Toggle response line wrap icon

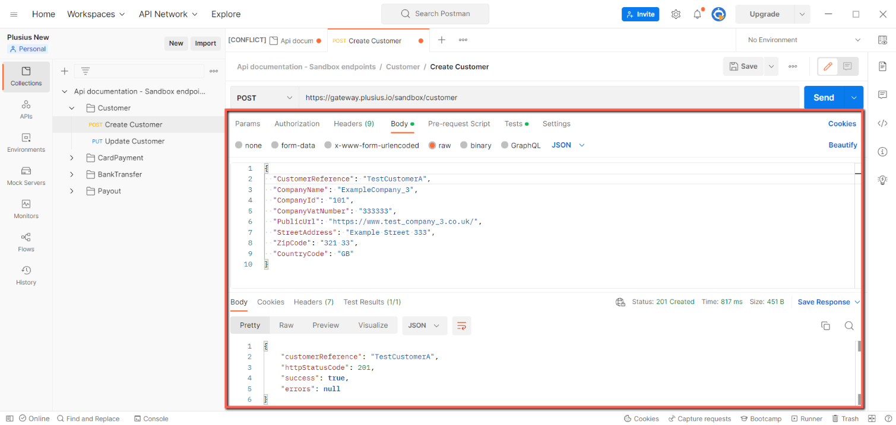coord(461,325)
